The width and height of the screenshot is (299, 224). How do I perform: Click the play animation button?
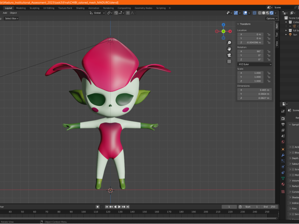tap(119, 206)
